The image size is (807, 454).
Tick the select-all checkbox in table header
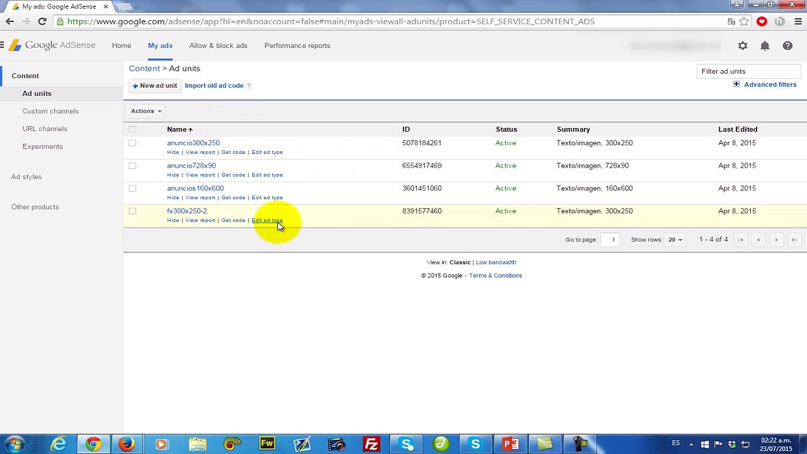(x=132, y=129)
